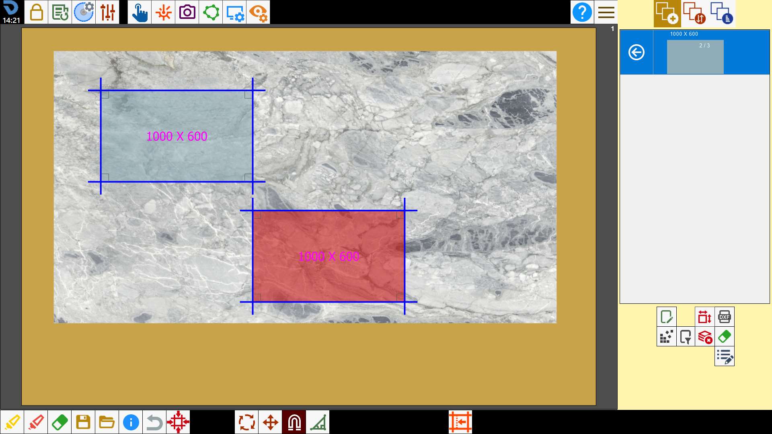772x434 pixels.
Task: Activate the orange laser burst icon
Action: coord(163,12)
